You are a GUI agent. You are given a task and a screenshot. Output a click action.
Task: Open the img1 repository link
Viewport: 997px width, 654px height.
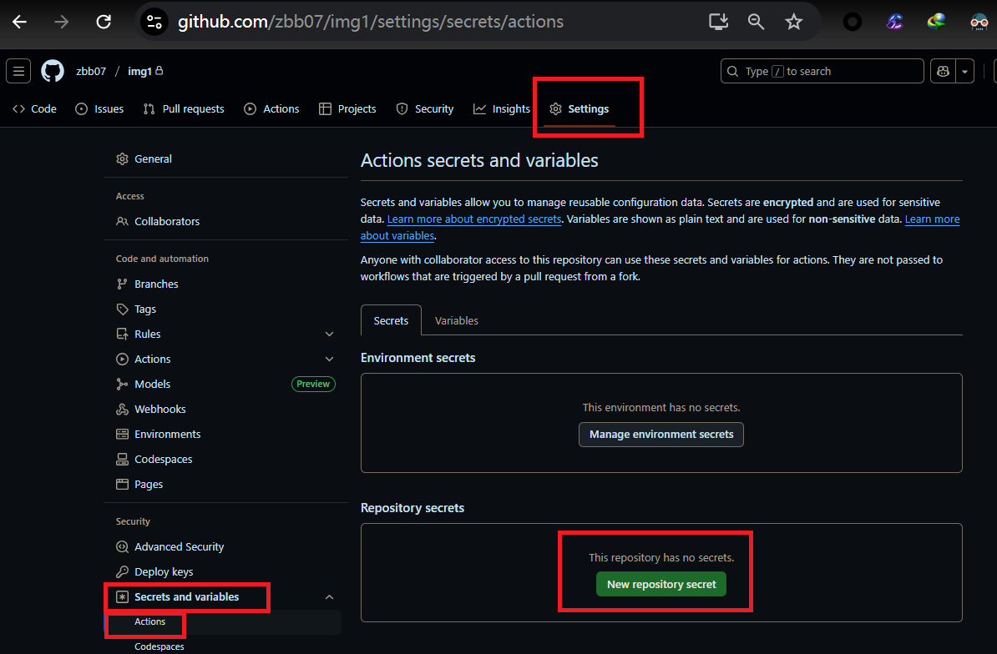139,71
